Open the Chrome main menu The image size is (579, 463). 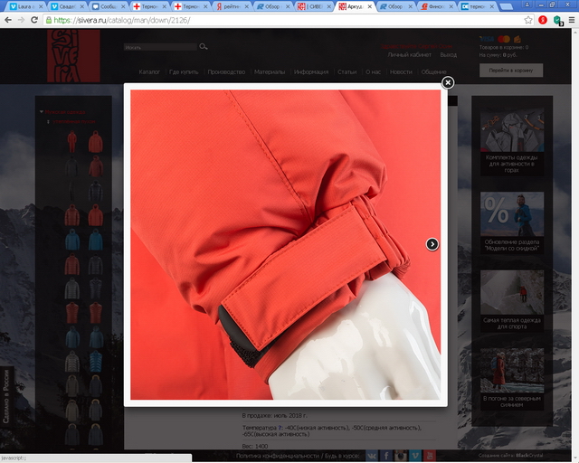(572, 20)
